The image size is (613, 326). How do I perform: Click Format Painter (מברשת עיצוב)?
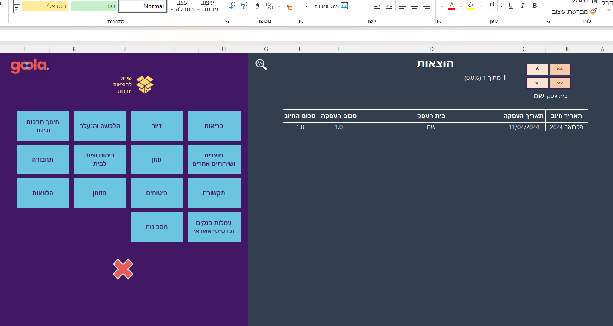click(574, 11)
